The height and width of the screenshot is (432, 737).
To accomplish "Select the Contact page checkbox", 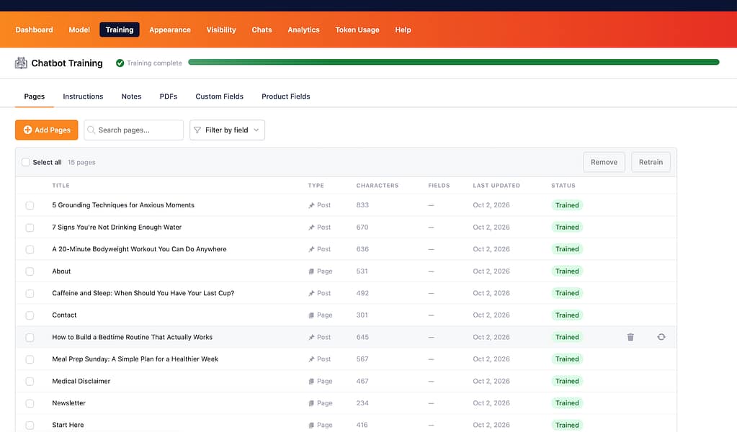I will pyautogui.click(x=30, y=315).
